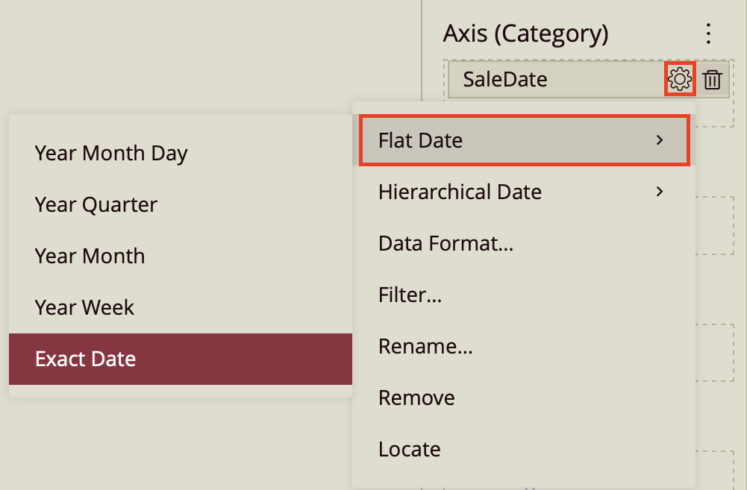The height and width of the screenshot is (490, 747).
Task: Select Year Month Day format
Action: [110, 153]
